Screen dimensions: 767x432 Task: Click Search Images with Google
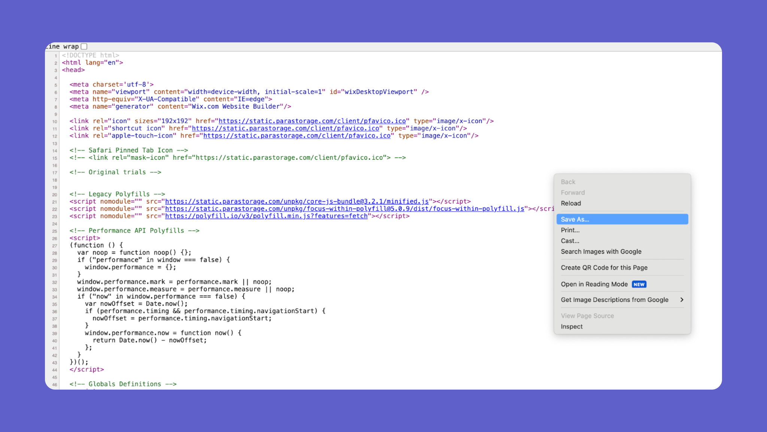click(622, 252)
